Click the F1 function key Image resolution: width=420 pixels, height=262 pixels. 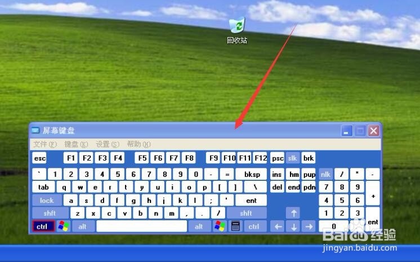tap(70, 158)
